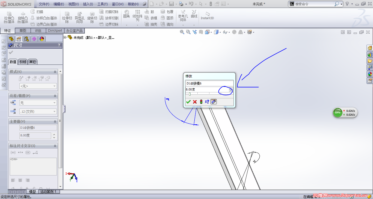Switch to the 草图 sketch tab
373x199 pixels.
tap(23, 31)
